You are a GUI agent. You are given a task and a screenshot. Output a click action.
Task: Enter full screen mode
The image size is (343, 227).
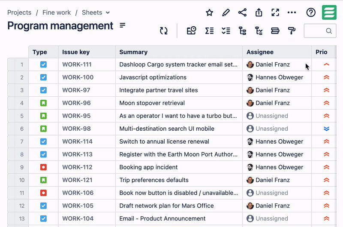(x=275, y=12)
